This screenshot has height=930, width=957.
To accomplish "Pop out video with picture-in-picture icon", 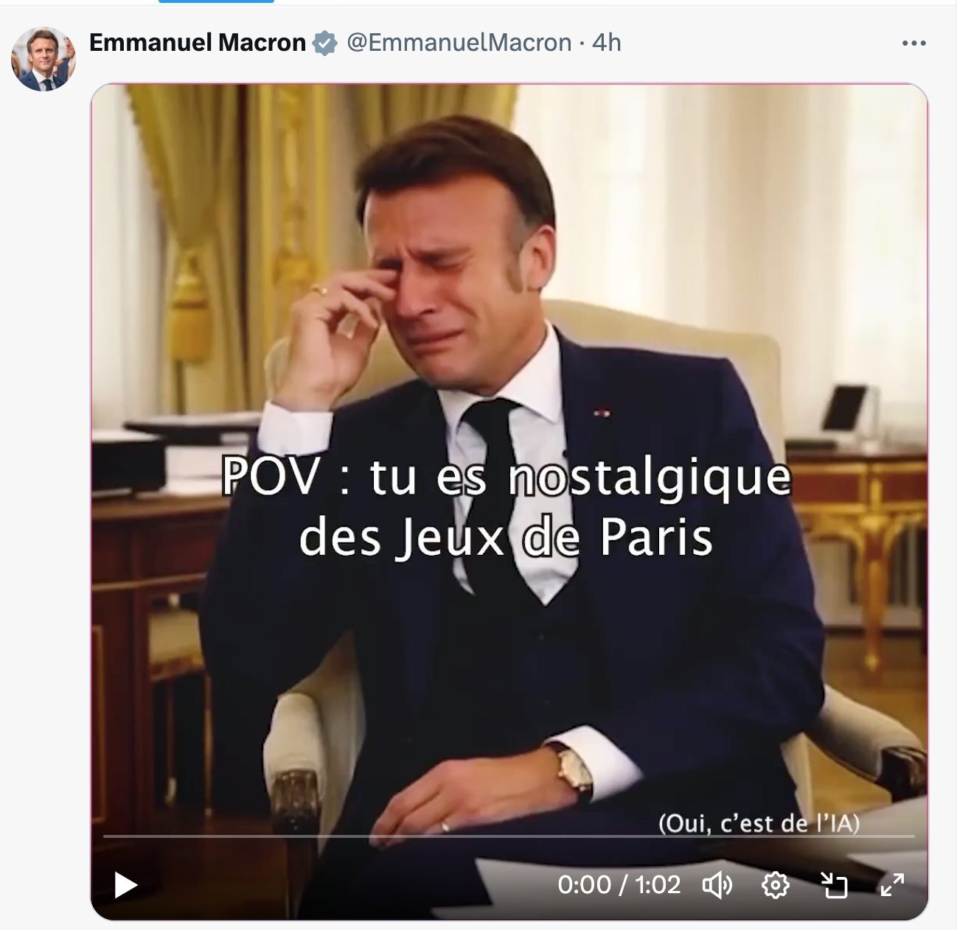I will pyautogui.click(x=835, y=884).
